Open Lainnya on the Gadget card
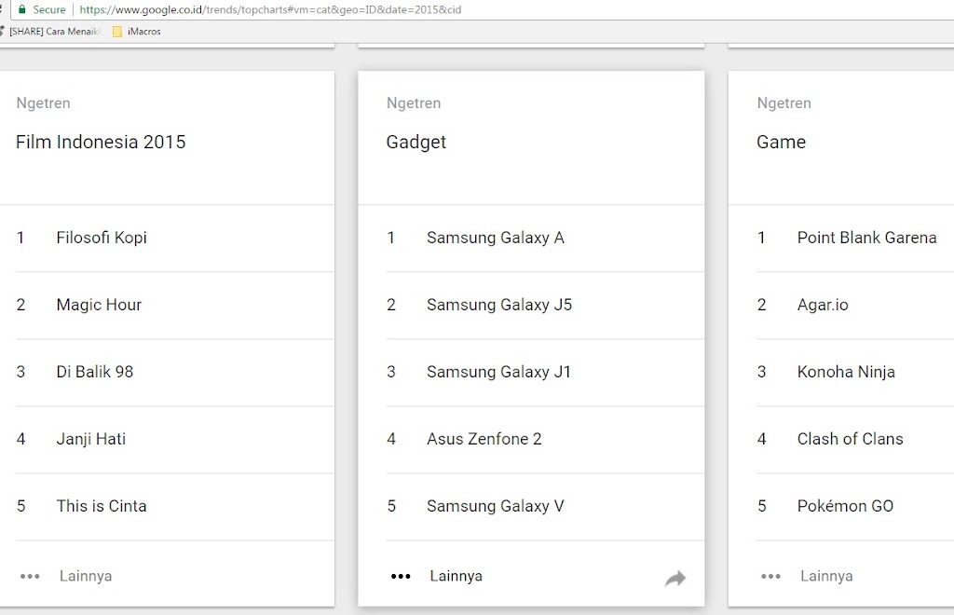Viewport: 954px width, 615px height. [457, 576]
